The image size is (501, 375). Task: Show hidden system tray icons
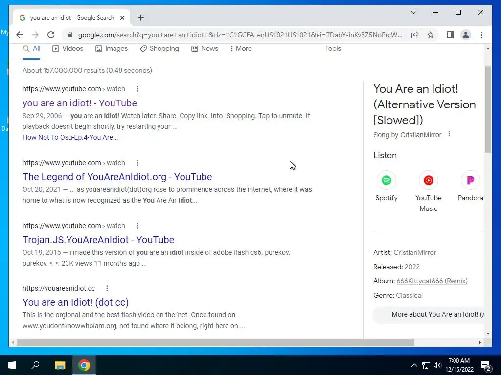click(x=414, y=365)
